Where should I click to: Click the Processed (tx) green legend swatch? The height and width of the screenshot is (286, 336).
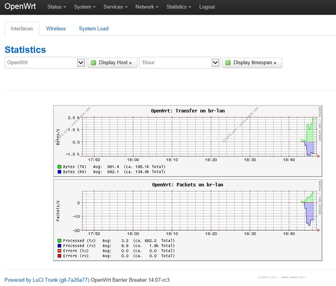[x=59, y=240]
